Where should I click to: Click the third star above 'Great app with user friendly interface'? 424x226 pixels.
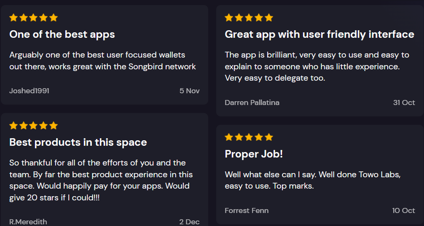point(249,18)
